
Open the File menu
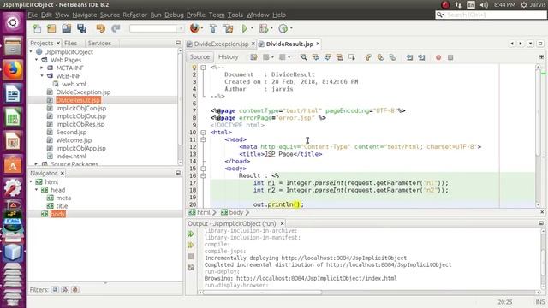pos(33,15)
